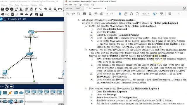Open the Packet Tracer Tools menu
The image size is (187, 105).
point(17,5)
